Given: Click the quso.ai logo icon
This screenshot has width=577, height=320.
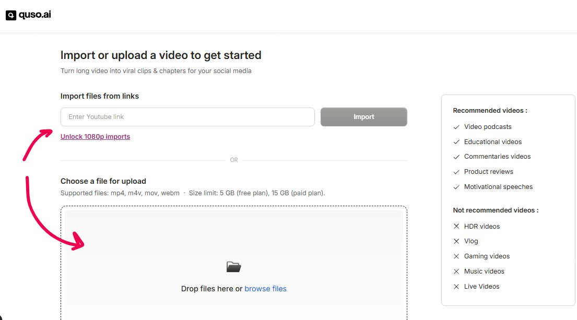Looking at the screenshot, I should (10, 14).
